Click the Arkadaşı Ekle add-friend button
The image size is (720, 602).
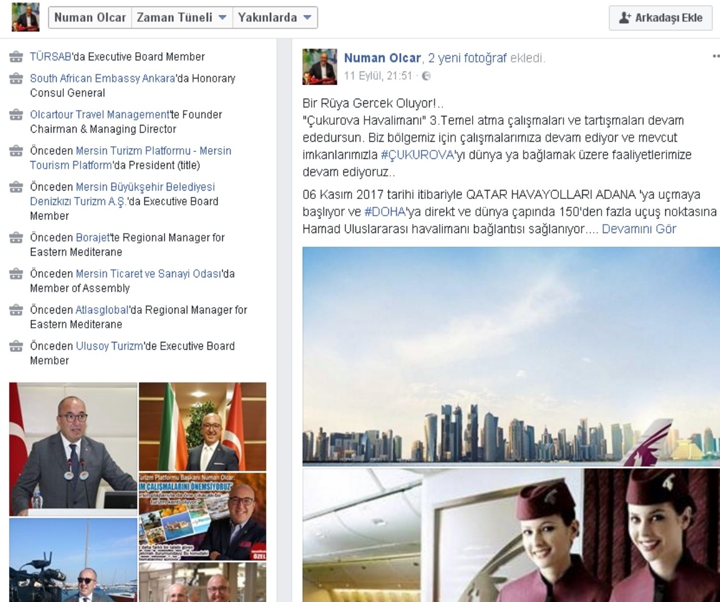(x=660, y=18)
